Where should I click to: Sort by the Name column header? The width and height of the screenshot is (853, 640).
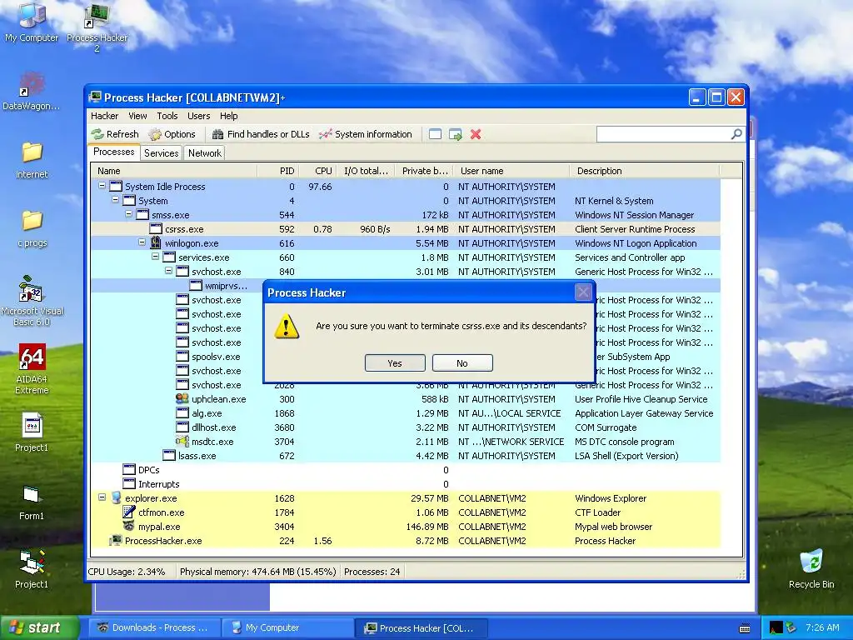(x=173, y=171)
